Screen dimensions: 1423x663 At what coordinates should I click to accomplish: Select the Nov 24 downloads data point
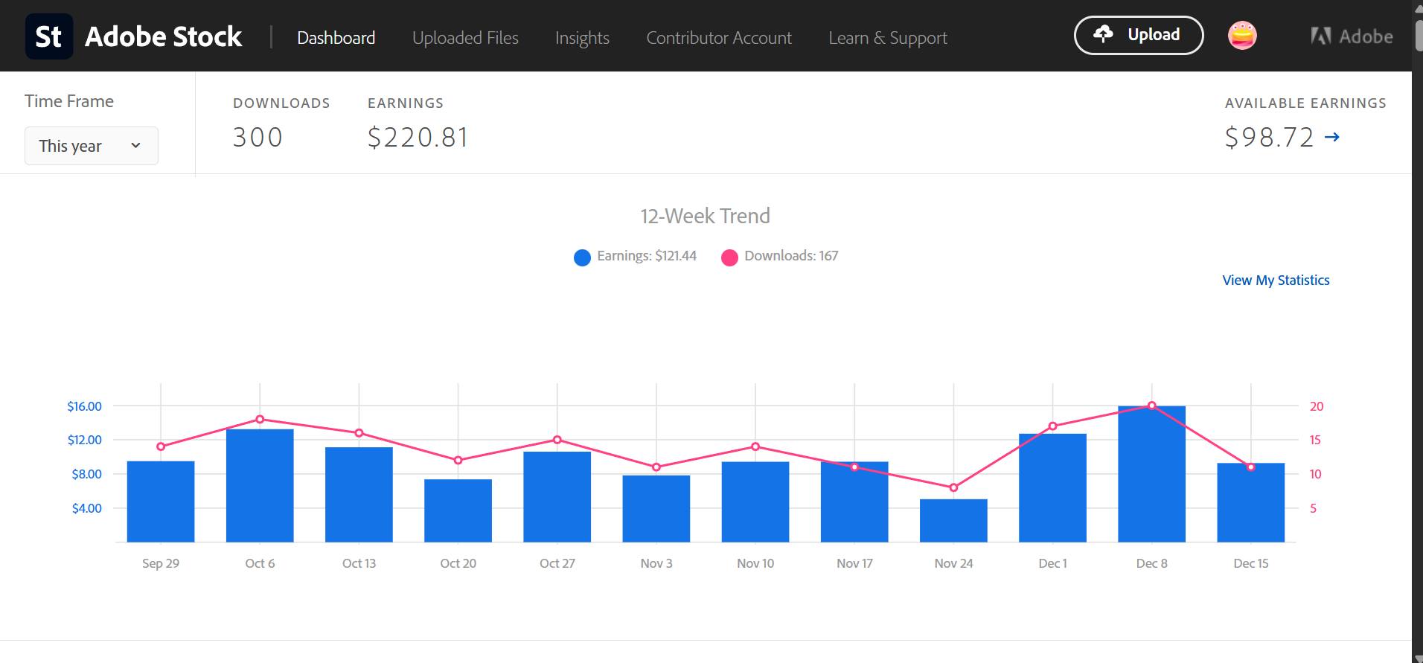953,487
